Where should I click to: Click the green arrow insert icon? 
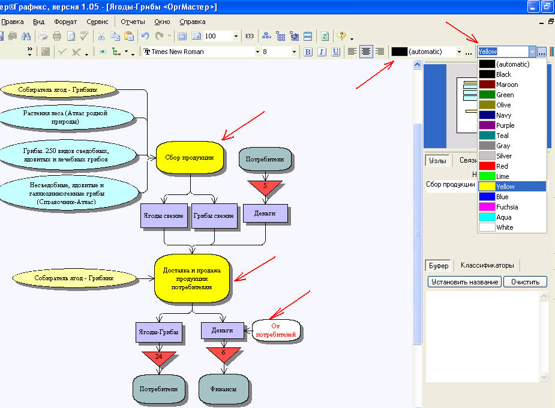(x=103, y=52)
